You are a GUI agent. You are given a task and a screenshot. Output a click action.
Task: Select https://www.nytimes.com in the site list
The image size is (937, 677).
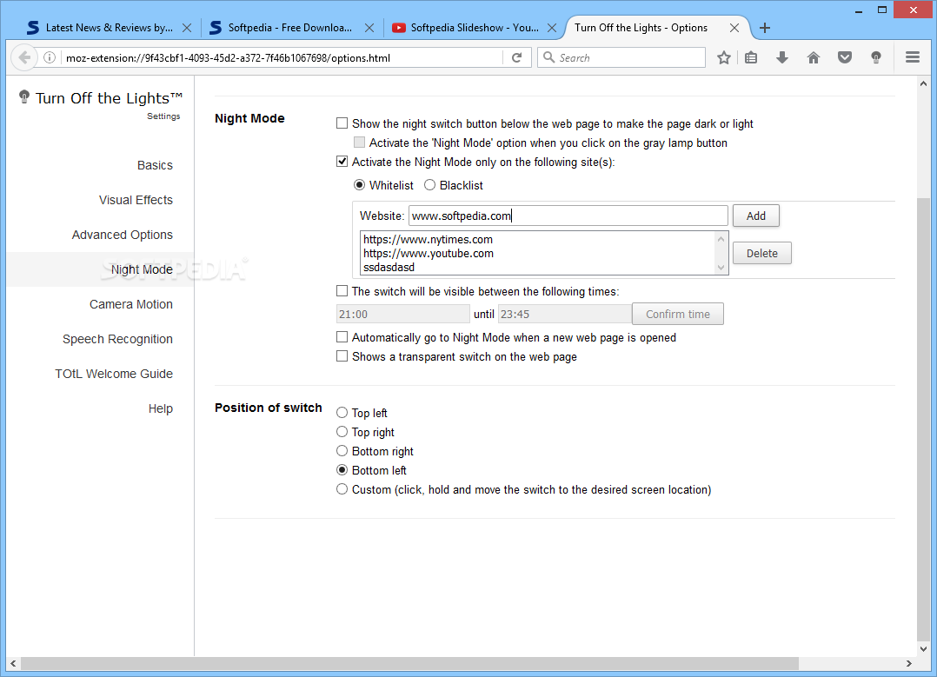pos(428,240)
